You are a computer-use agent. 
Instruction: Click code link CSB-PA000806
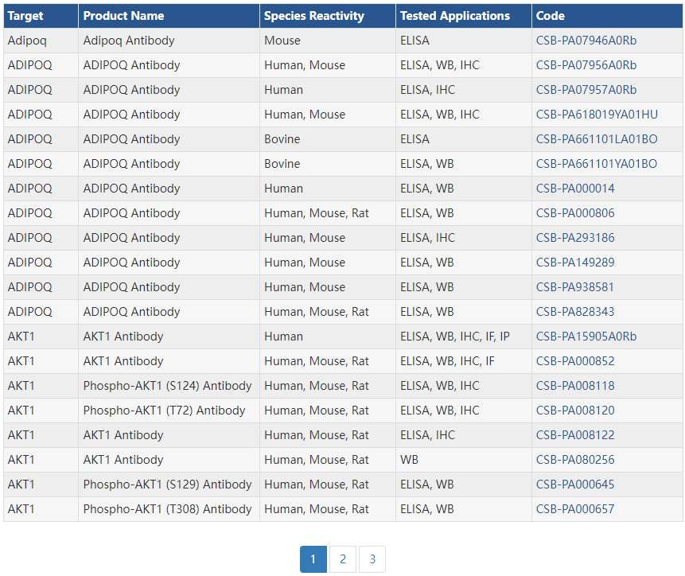[575, 213]
